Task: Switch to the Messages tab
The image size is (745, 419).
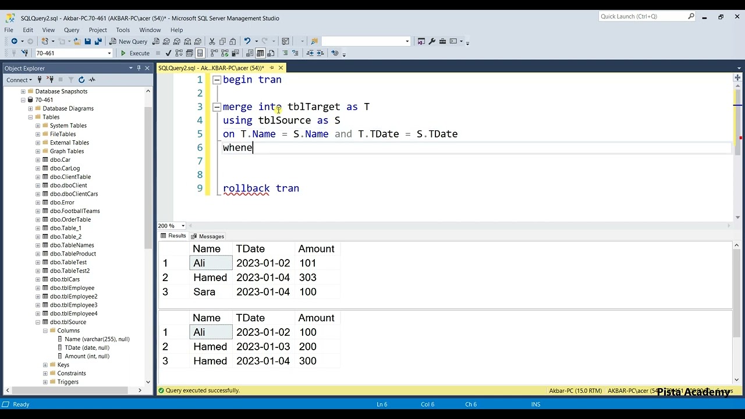Action: pos(208,236)
